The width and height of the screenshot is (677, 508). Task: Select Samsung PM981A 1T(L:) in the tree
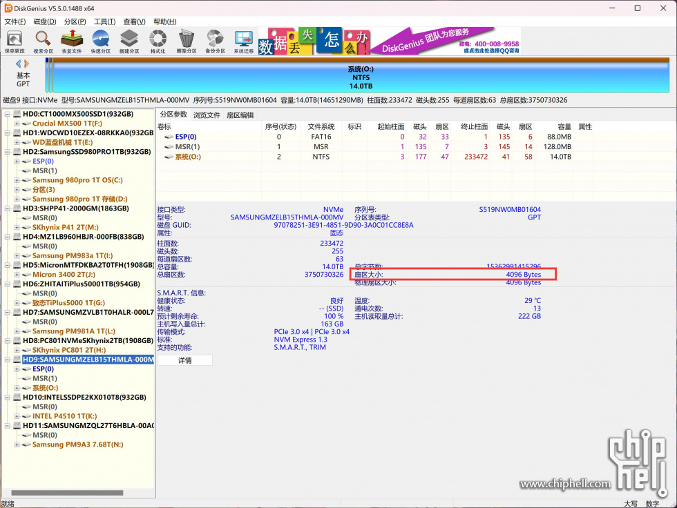(x=74, y=331)
